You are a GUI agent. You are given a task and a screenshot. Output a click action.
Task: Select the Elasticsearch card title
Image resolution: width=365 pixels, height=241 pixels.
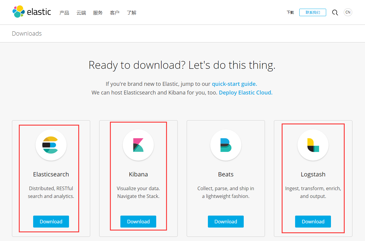[51, 174]
